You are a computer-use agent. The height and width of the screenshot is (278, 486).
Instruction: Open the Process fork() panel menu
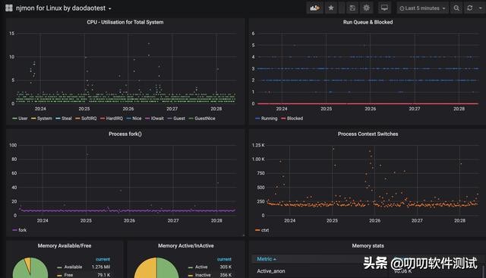click(x=125, y=134)
